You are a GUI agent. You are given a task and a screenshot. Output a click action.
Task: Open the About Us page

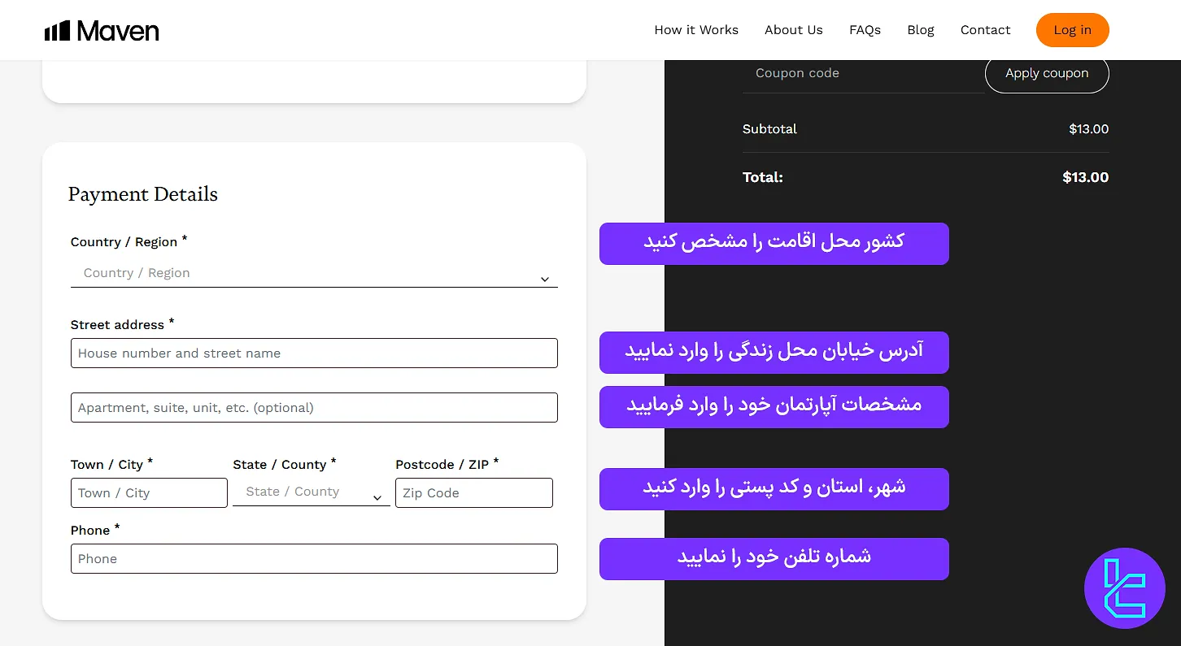point(793,30)
